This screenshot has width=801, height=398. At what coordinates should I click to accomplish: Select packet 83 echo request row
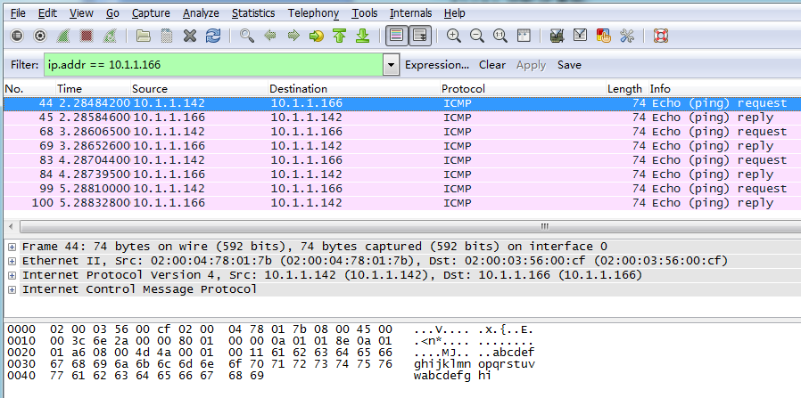coord(402,160)
